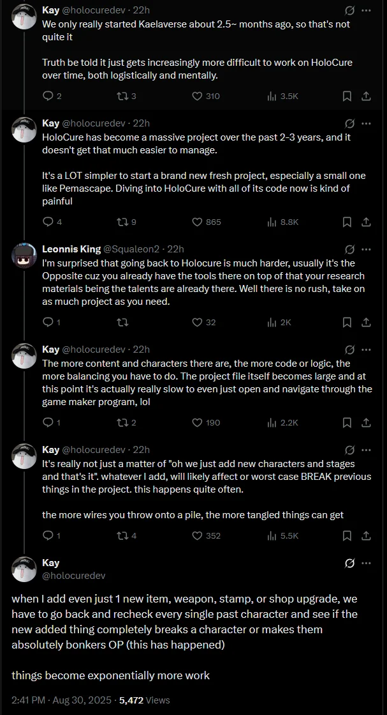The height and width of the screenshot is (715, 387).
Task: Reply to the tweet about game maker program
Action: [48, 422]
